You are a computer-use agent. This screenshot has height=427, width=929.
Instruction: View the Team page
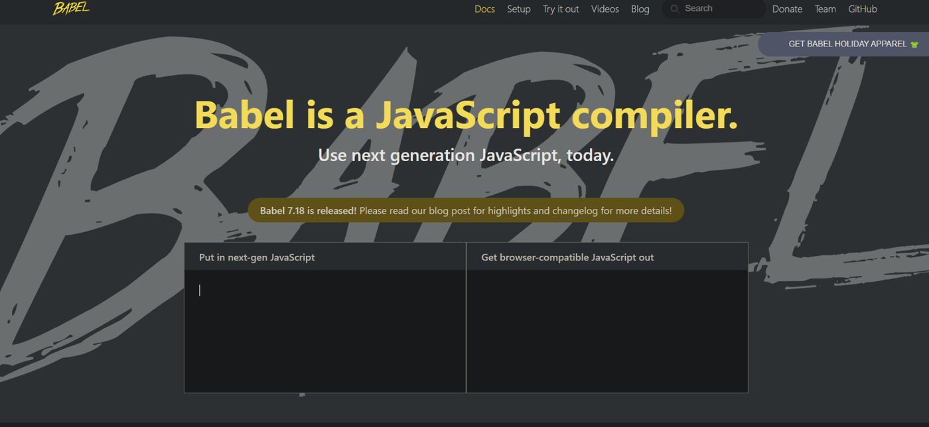tap(825, 9)
